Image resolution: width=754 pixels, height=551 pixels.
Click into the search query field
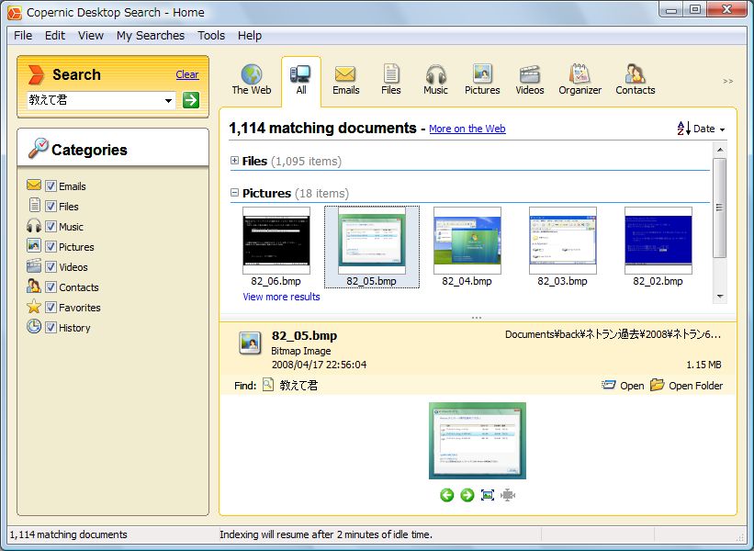[95, 100]
